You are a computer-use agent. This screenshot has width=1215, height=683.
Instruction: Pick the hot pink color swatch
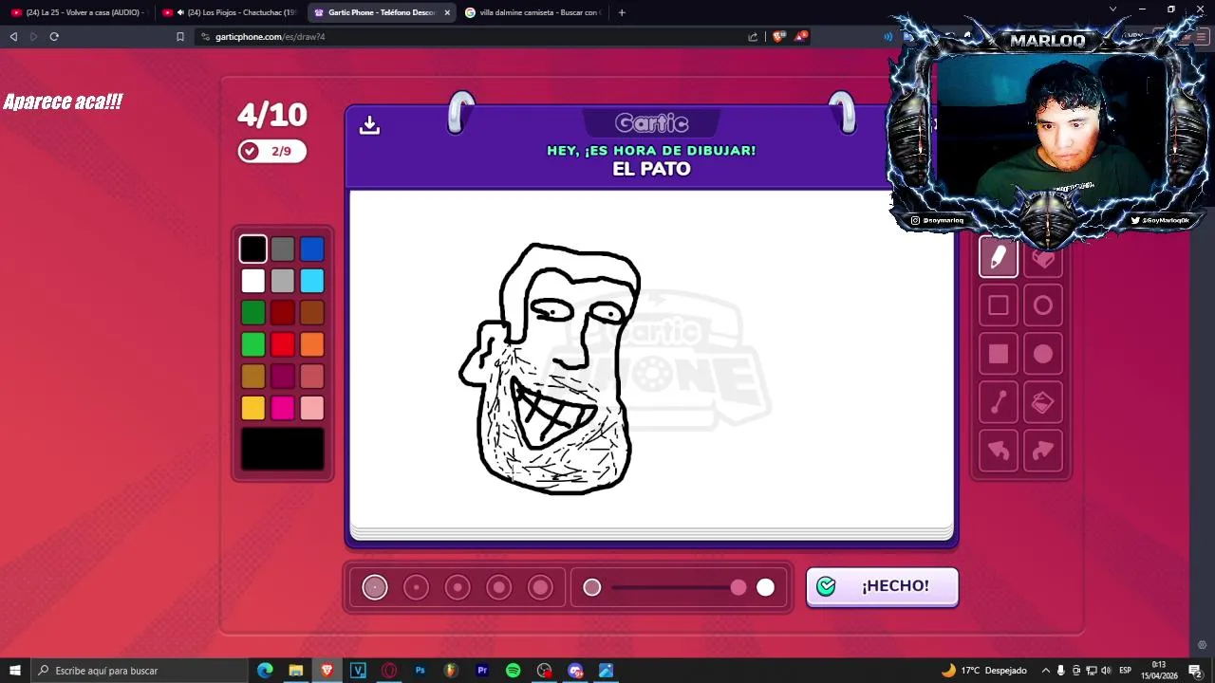(283, 408)
